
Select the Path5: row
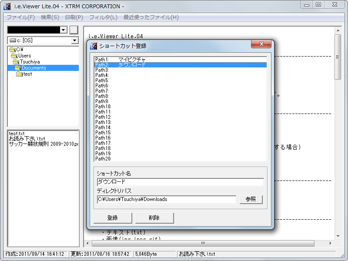coord(180,80)
